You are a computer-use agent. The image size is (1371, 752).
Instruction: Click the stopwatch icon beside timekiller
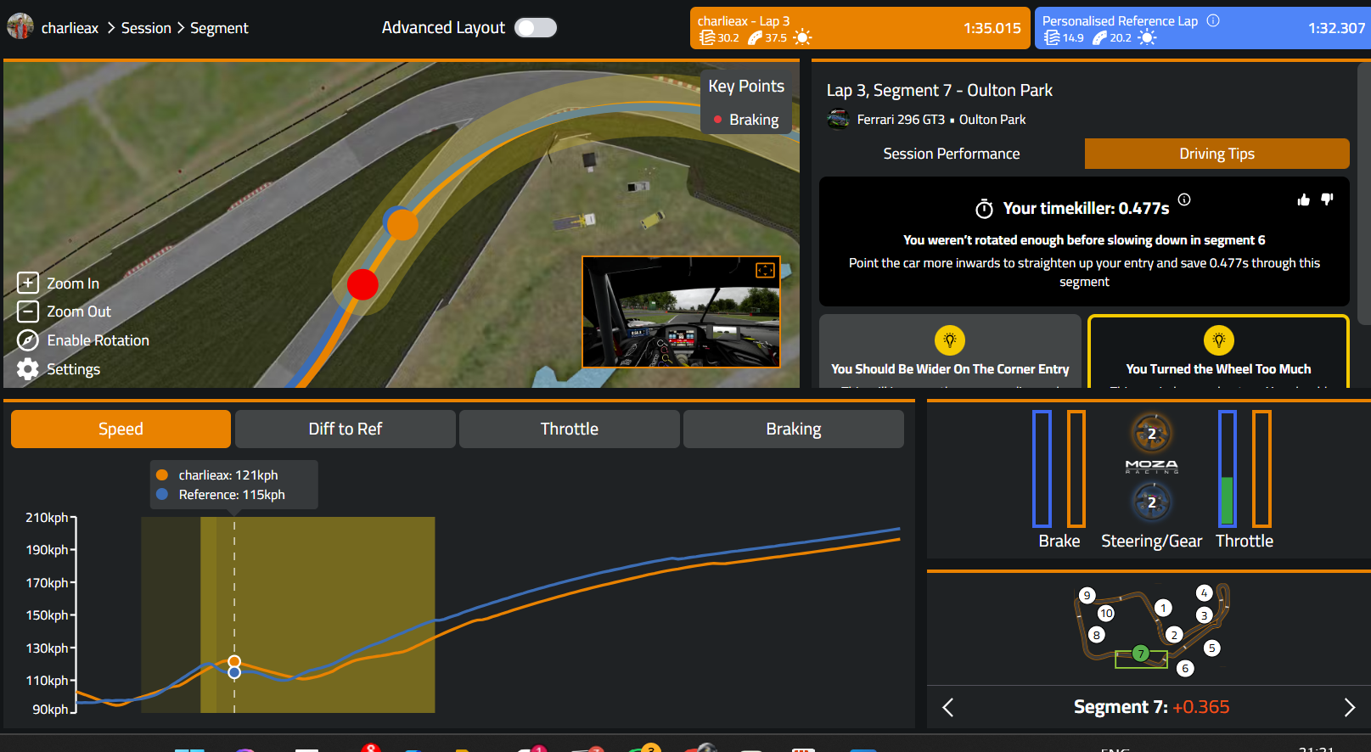pyautogui.click(x=985, y=209)
